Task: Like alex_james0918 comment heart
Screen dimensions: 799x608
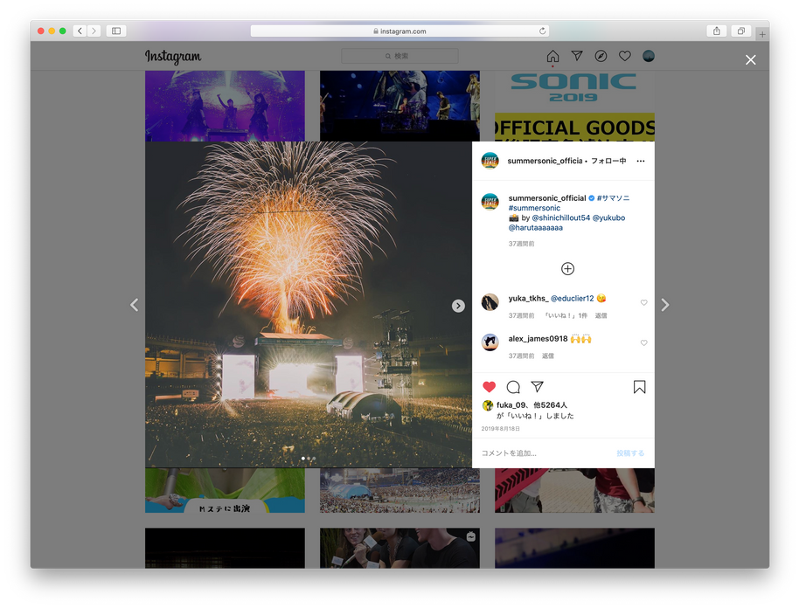Action: 643,342
